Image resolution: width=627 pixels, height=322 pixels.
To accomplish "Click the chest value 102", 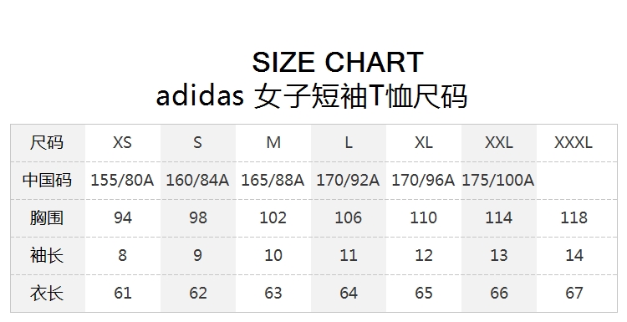I will pos(273,217).
